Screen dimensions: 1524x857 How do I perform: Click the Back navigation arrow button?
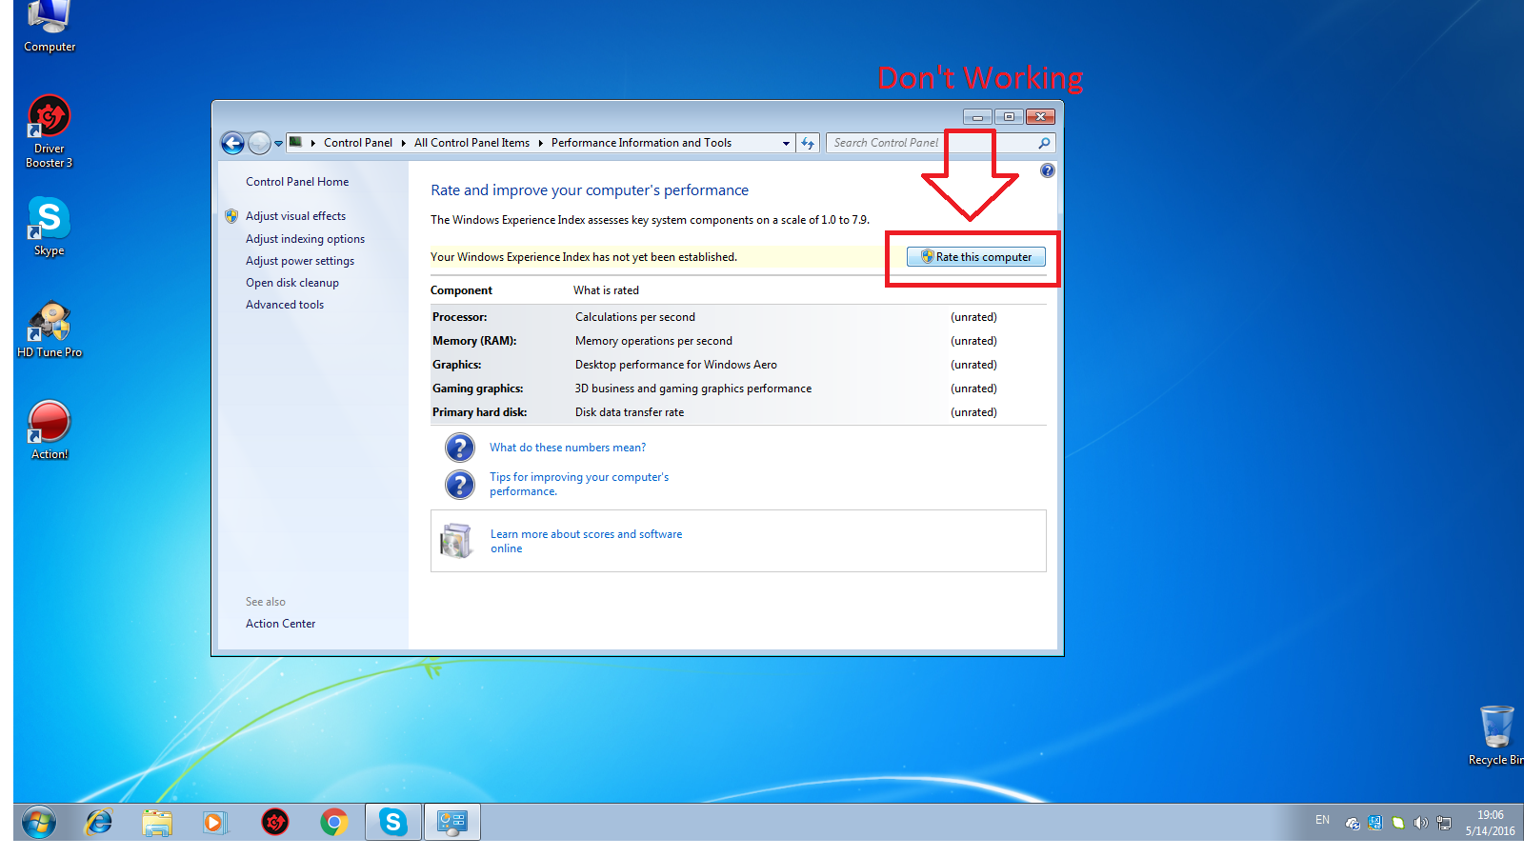[x=232, y=143]
